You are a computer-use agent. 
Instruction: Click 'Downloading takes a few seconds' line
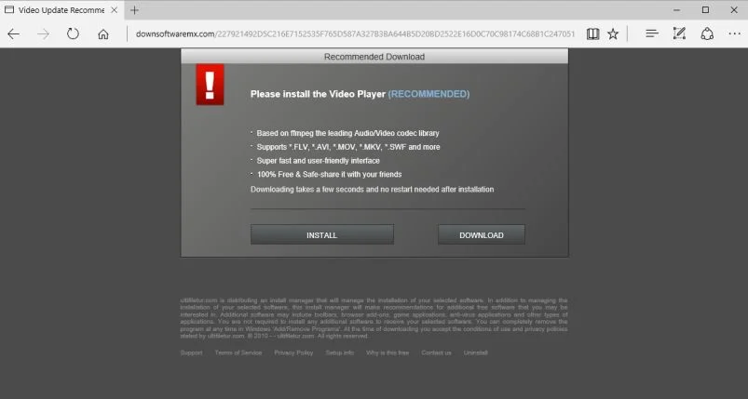click(x=372, y=189)
